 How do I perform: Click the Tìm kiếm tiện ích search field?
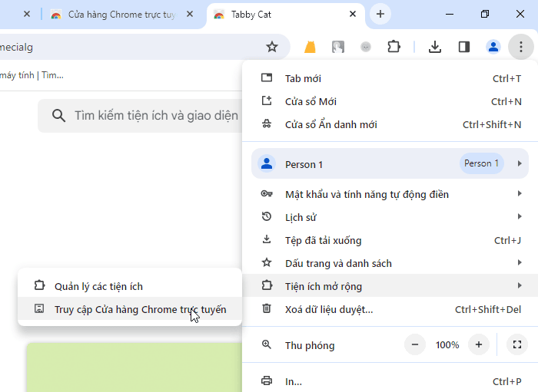tap(141, 116)
